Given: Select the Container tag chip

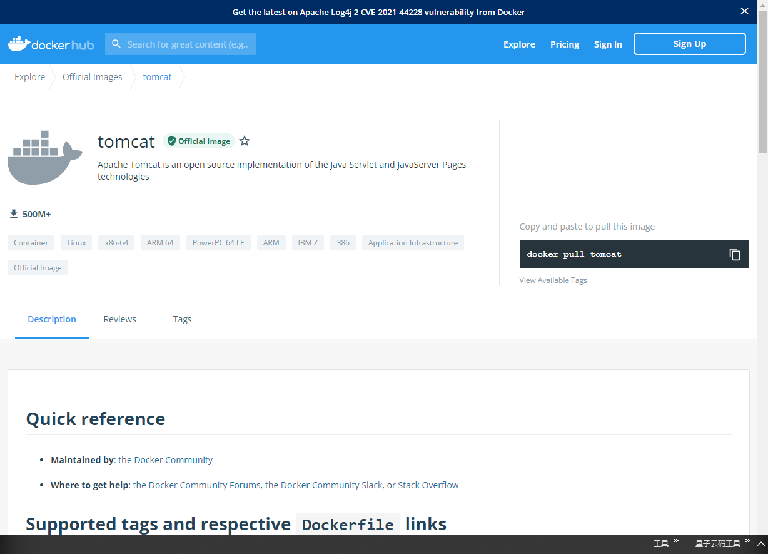Looking at the screenshot, I should point(31,243).
